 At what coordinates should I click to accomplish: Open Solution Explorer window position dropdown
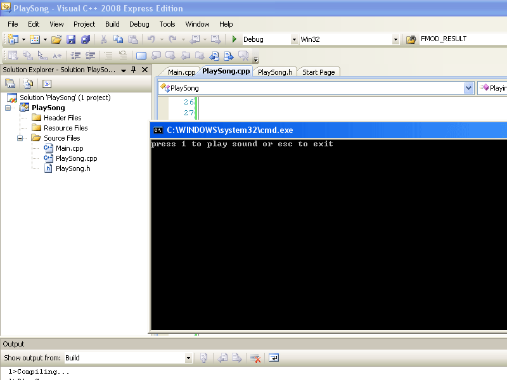(124, 70)
